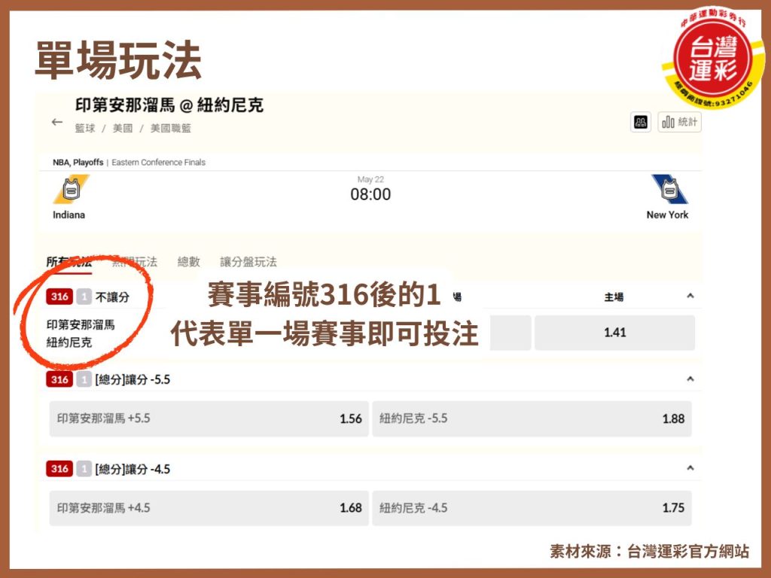Image resolution: width=771 pixels, height=578 pixels.
Task: Bet on 紐約尼克 -5.5 at 1.88
Action: pyautogui.click(x=532, y=418)
